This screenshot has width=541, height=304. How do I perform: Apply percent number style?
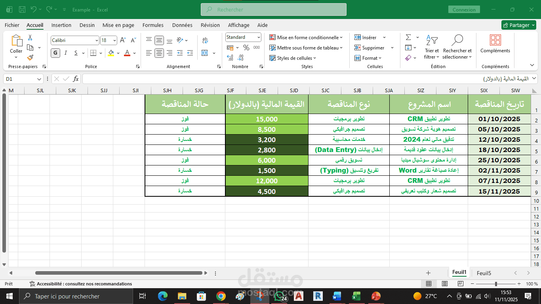point(246,47)
